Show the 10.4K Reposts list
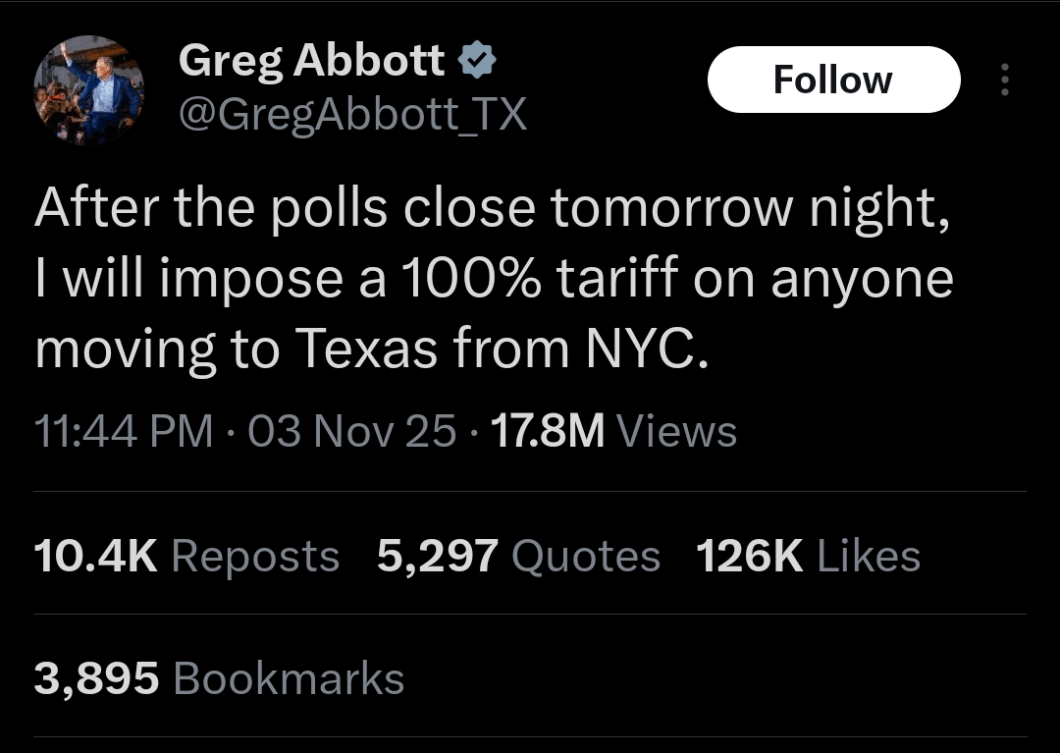The height and width of the screenshot is (753, 1060). 186,557
